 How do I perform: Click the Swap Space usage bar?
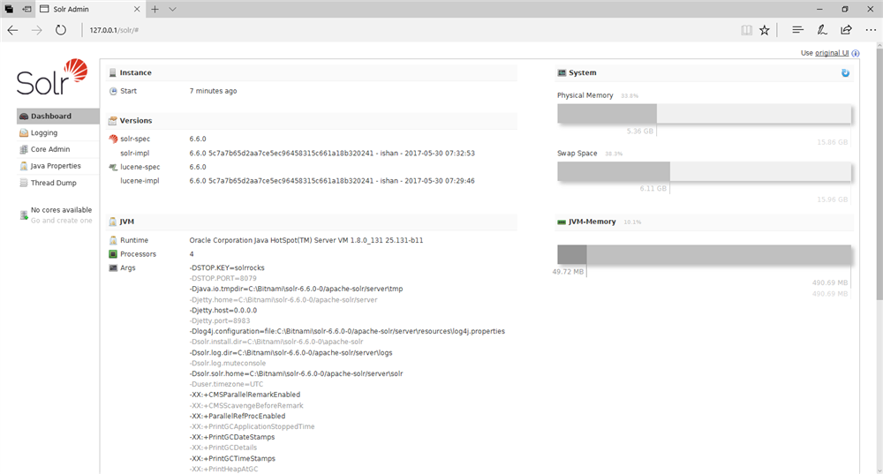tap(704, 172)
